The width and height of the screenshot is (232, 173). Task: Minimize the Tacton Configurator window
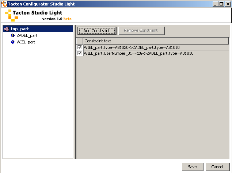[x=215, y=4]
